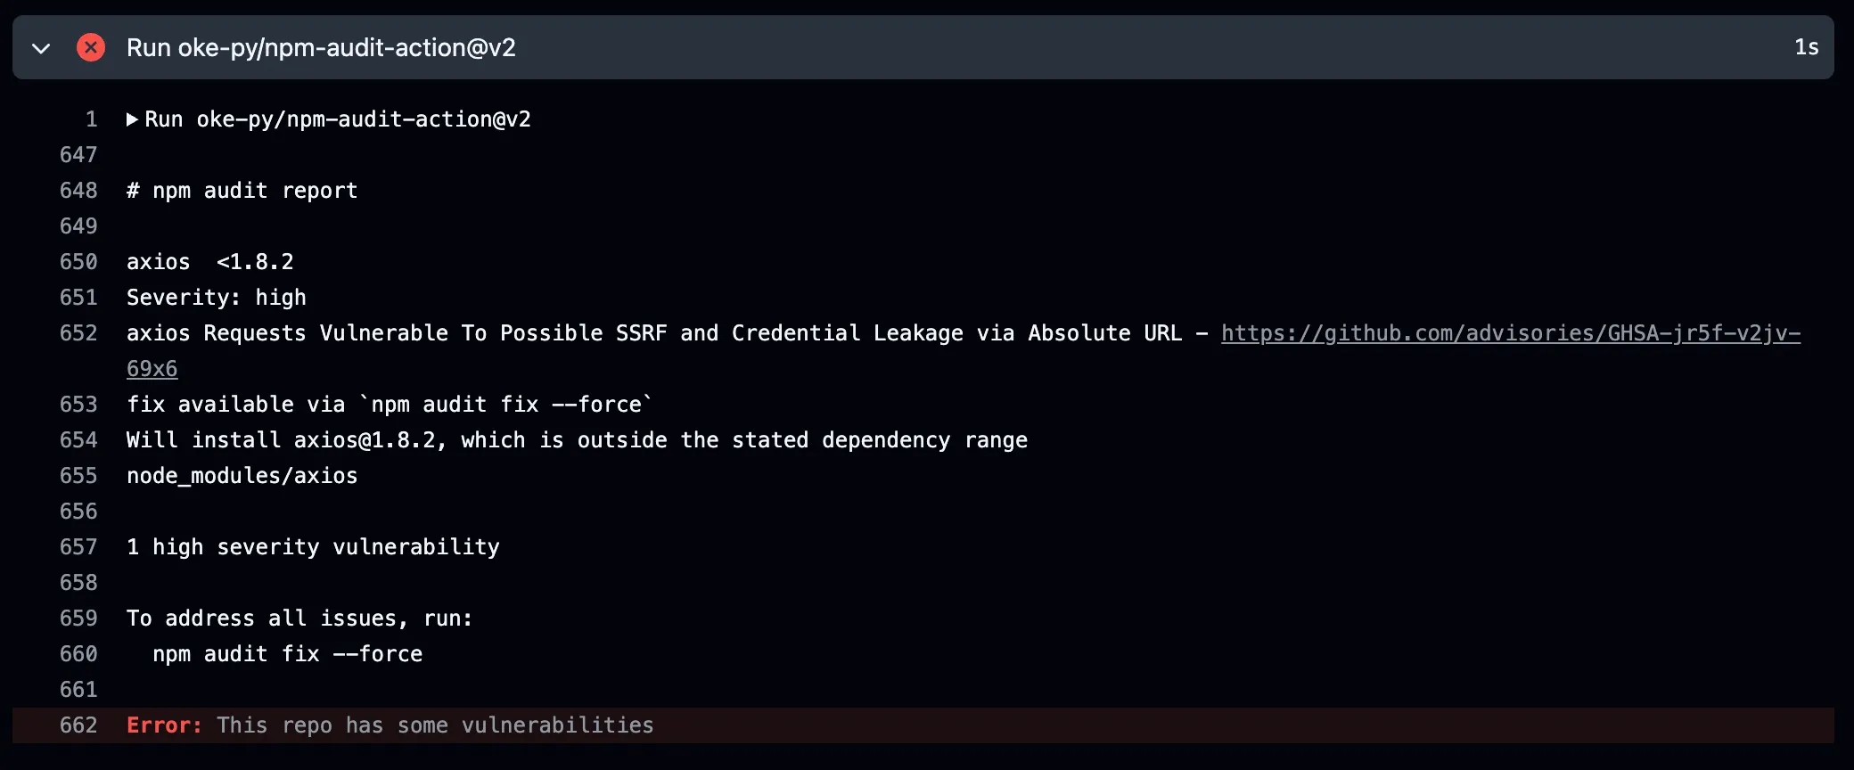Screen dimensions: 1854x770
Task: Click the Will install axios@1.8.2 line
Action: (577, 439)
